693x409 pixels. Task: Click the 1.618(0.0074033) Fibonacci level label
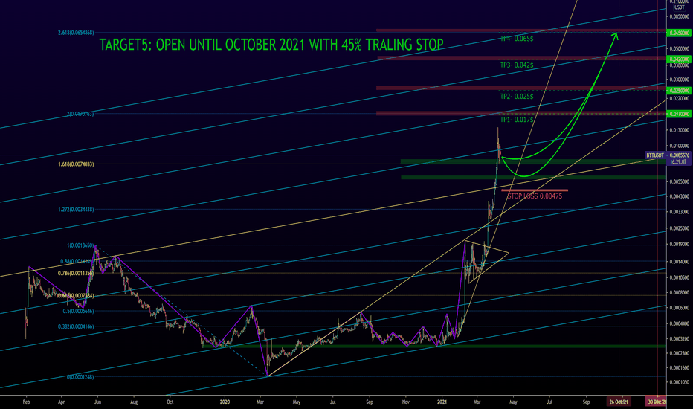click(76, 164)
